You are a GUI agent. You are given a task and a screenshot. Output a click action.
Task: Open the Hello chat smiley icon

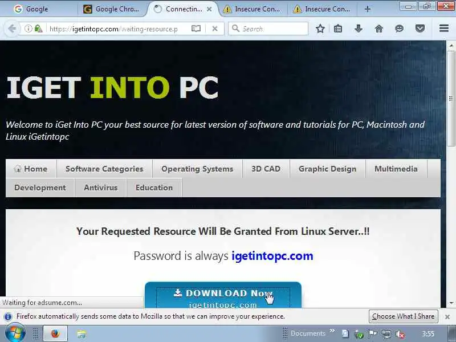click(x=400, y=28)
